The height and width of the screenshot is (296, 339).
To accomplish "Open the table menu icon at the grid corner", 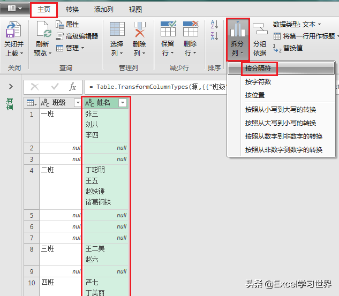I will 32,103.
